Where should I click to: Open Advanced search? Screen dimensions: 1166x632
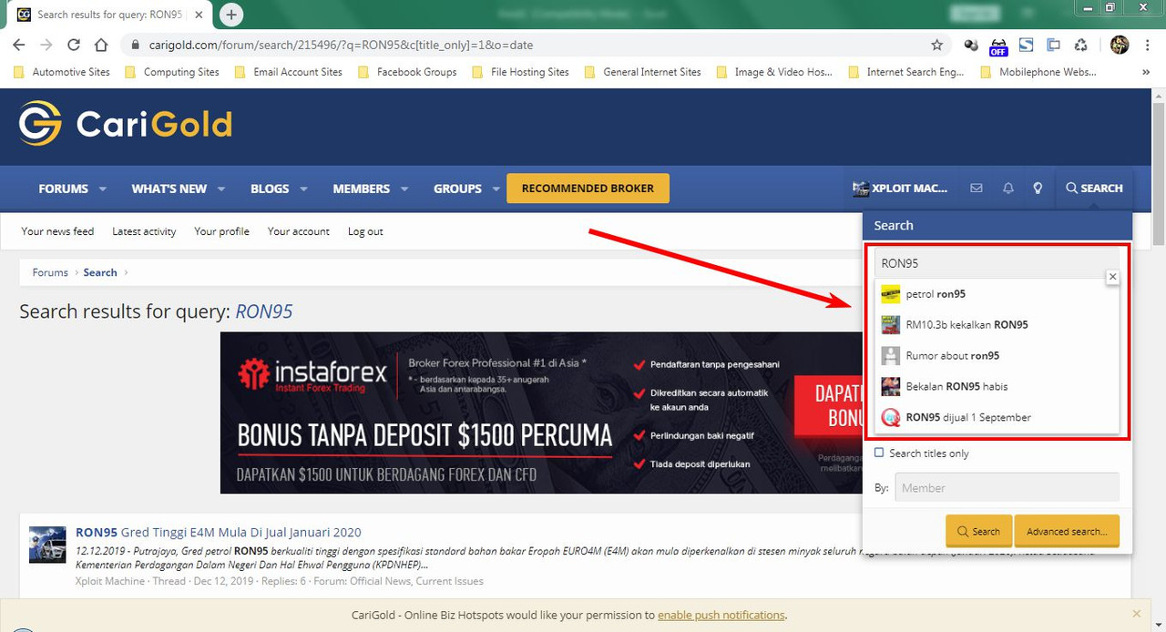point(1067,531)
